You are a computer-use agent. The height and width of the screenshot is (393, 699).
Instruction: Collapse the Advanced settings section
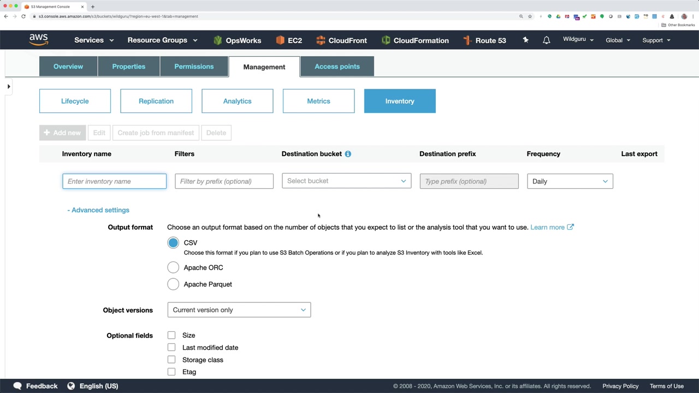coord(98,210)
